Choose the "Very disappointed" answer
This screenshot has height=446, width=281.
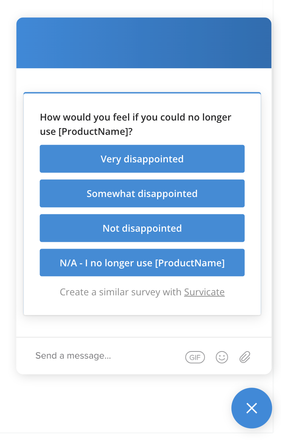(142, 159)
